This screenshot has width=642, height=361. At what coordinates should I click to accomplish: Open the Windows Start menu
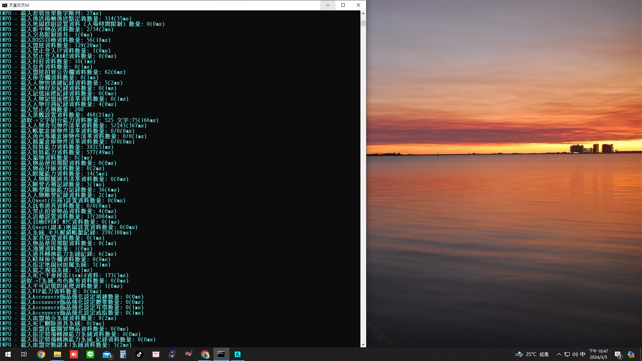8,354
